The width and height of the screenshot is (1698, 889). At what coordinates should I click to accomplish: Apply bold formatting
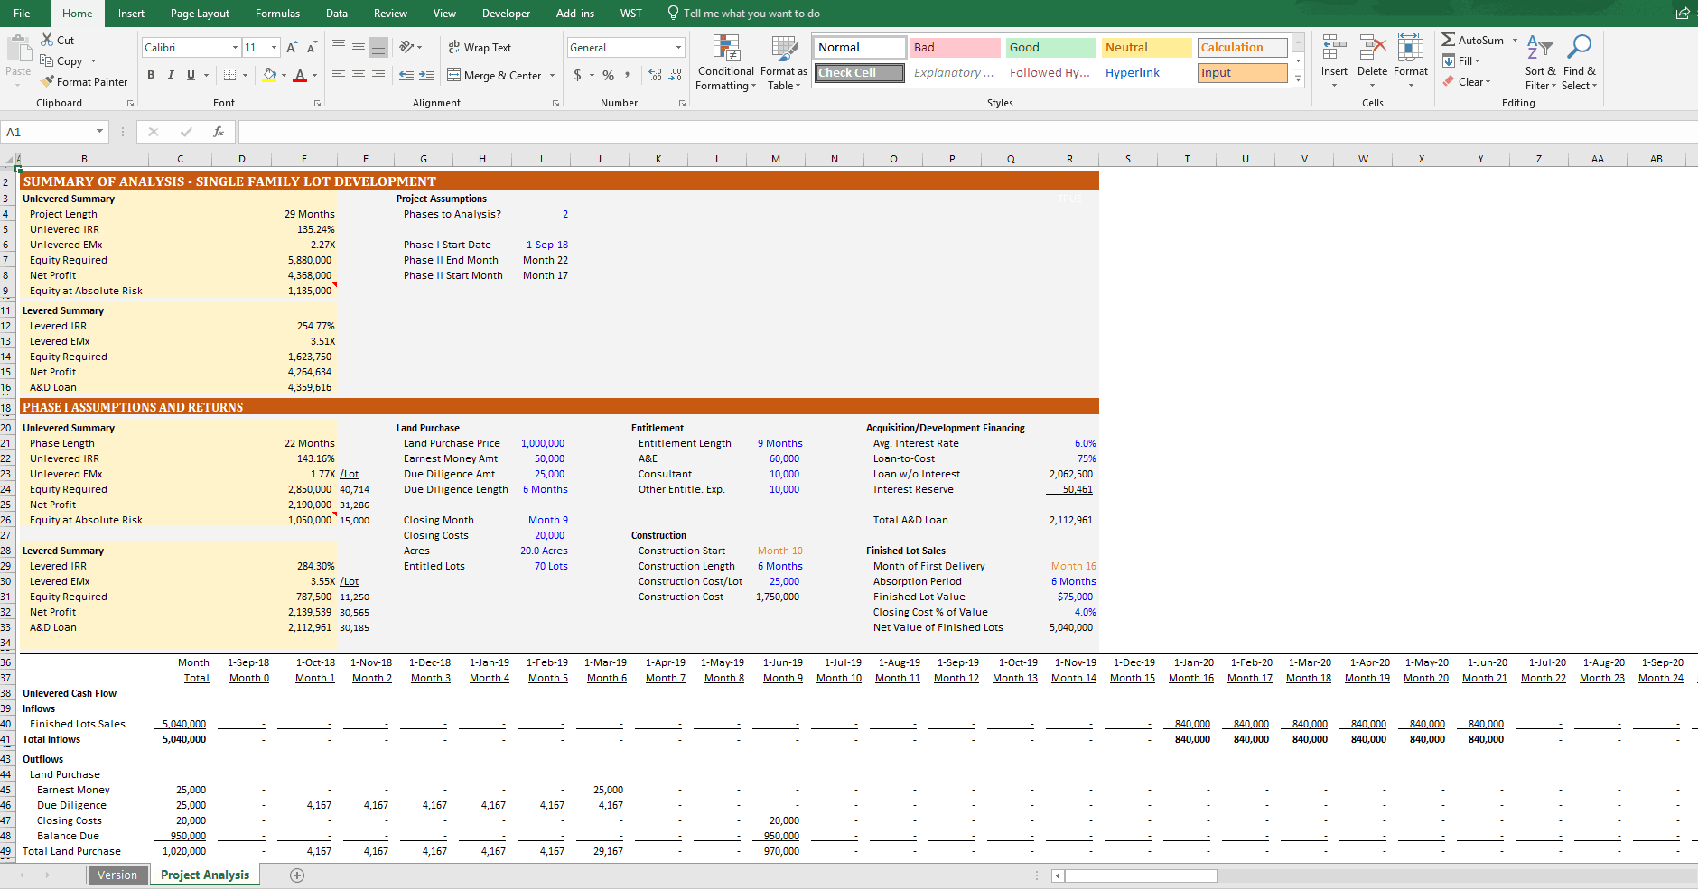(151, 76)
